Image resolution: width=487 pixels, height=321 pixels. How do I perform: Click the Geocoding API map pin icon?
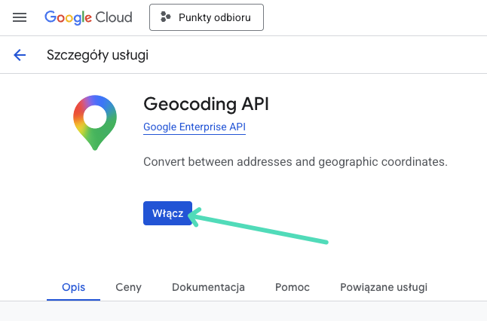(x=95, y=123)
